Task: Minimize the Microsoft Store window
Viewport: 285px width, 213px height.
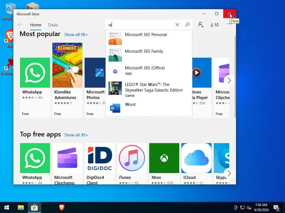Action: [x=204, y=14]
